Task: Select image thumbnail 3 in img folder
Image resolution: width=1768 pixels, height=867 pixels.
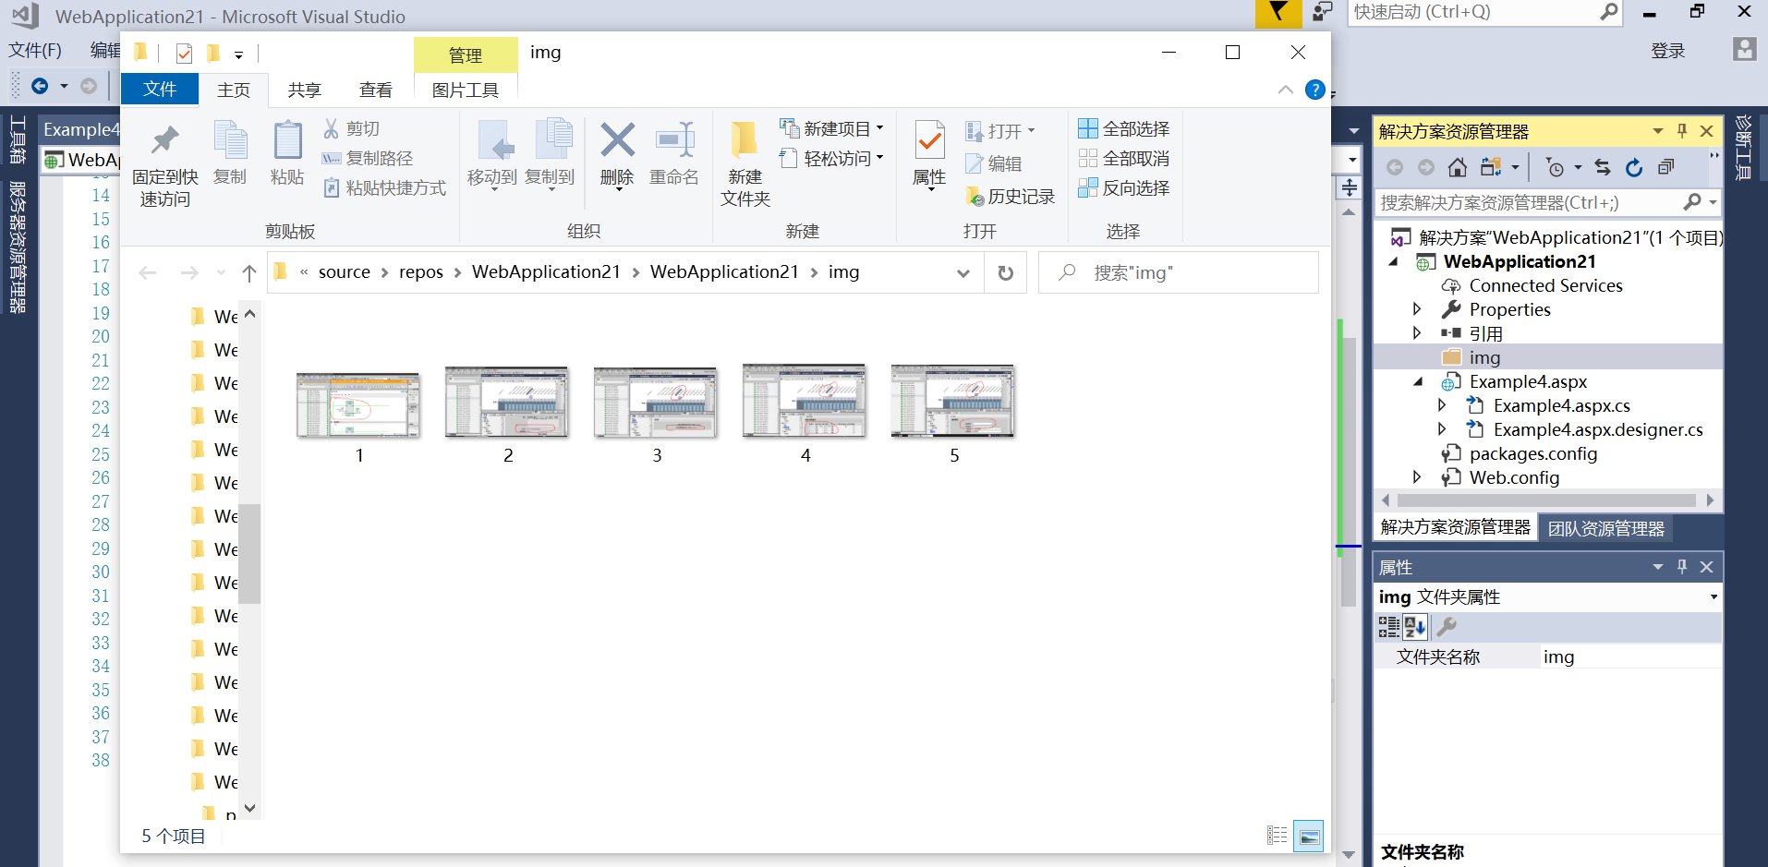Action: point(655,402)
